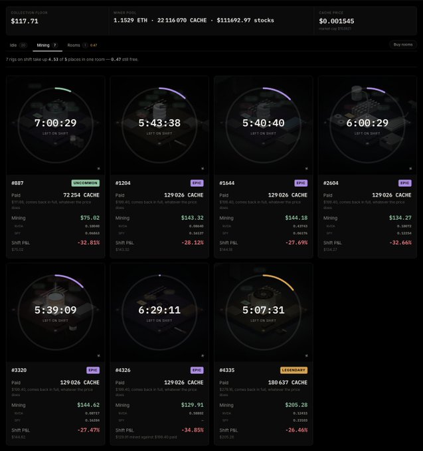423x451 pixels.
Task: Click the 180 637 CACHE paid amount
Action: [288, 383]
